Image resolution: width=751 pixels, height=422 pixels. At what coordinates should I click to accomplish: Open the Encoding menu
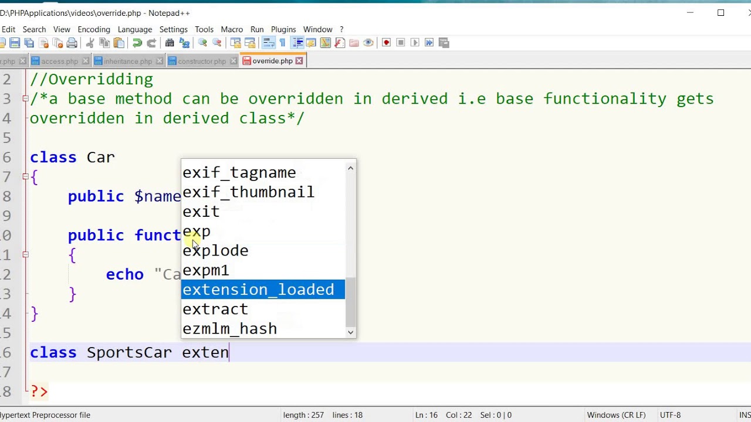click(94, 29)
